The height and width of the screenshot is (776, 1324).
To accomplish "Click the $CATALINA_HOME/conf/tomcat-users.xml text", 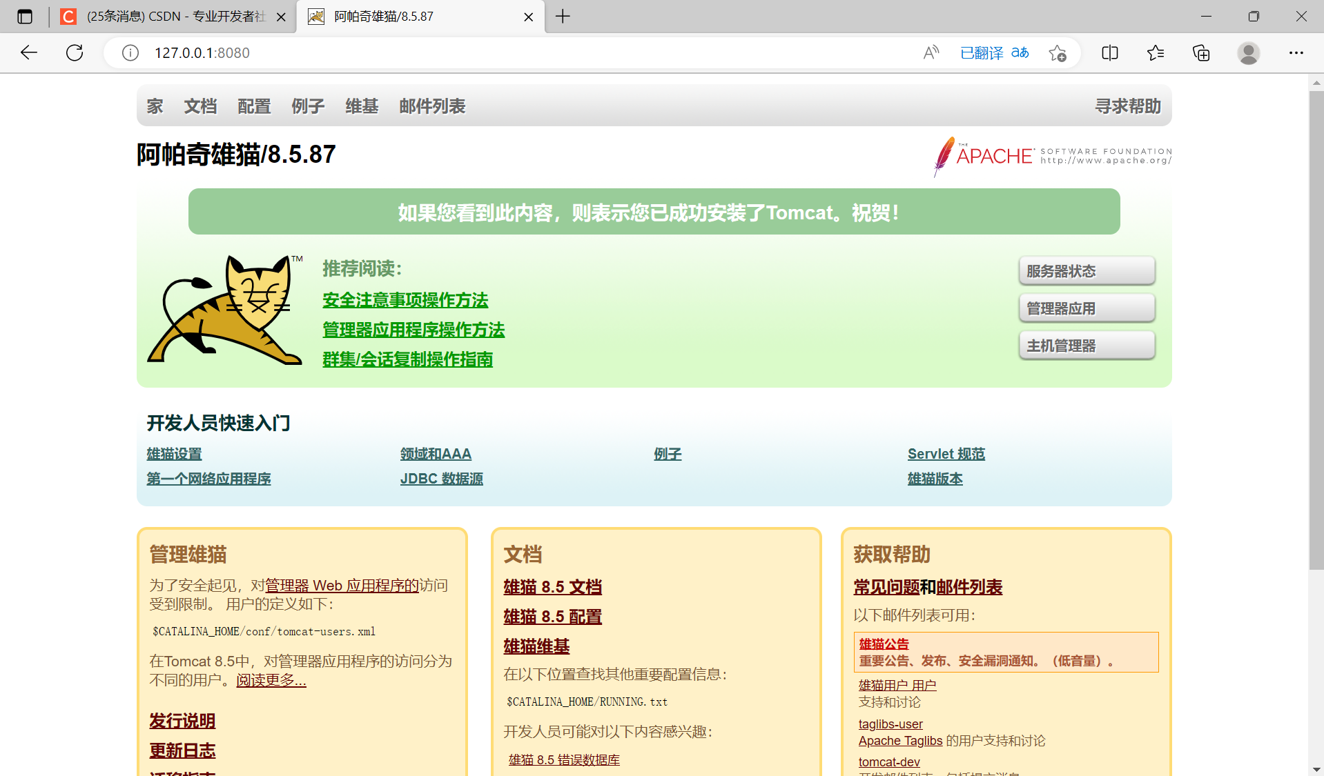I will coord(264,631).
